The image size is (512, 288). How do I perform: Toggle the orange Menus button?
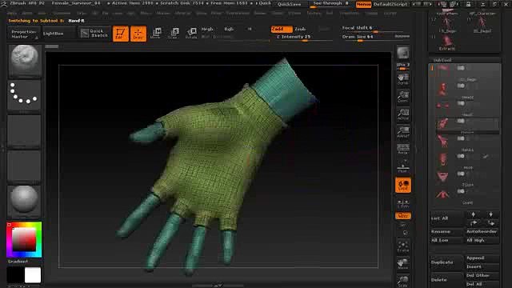363,4
